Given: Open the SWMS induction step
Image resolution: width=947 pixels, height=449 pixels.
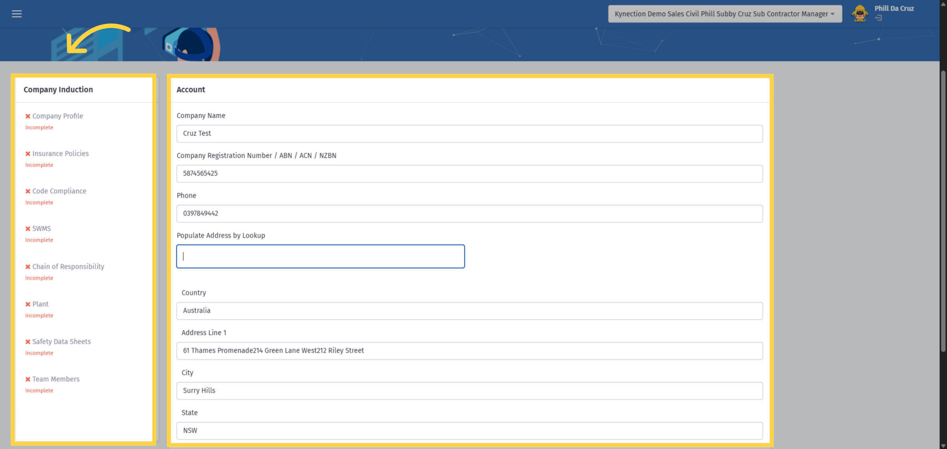Looking at the screenshot, I should click(x=41, y=228).
